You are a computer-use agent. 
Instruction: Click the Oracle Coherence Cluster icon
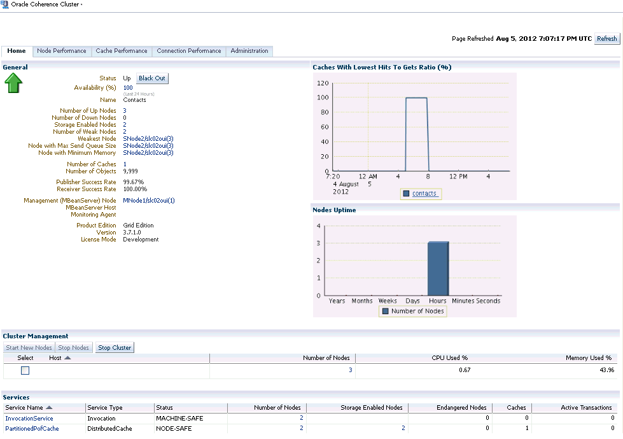(x=4, y=4)
